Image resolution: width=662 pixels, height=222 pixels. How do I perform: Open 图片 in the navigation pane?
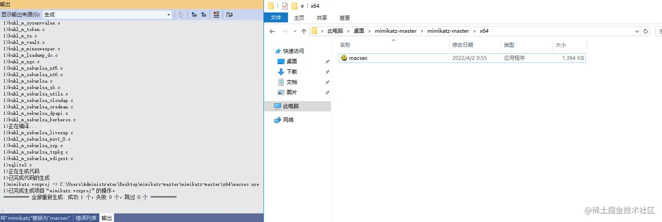click(292, 92)
